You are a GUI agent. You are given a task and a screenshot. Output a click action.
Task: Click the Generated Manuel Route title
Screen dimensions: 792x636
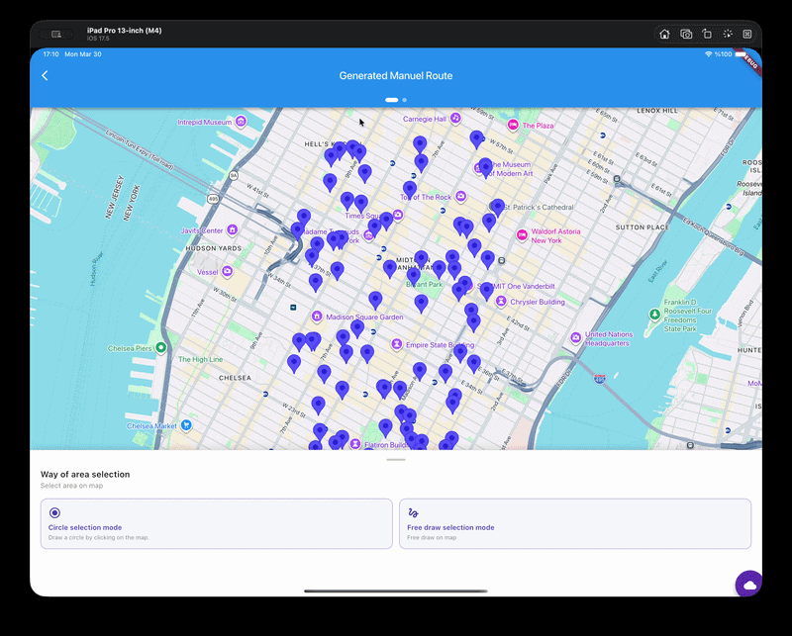point(396,76)
